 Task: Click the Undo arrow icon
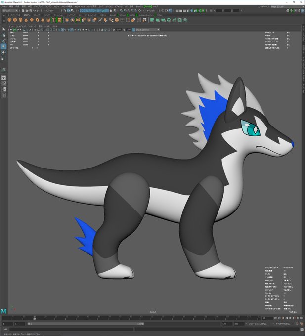pyautogui.click(x=34, y=10)
